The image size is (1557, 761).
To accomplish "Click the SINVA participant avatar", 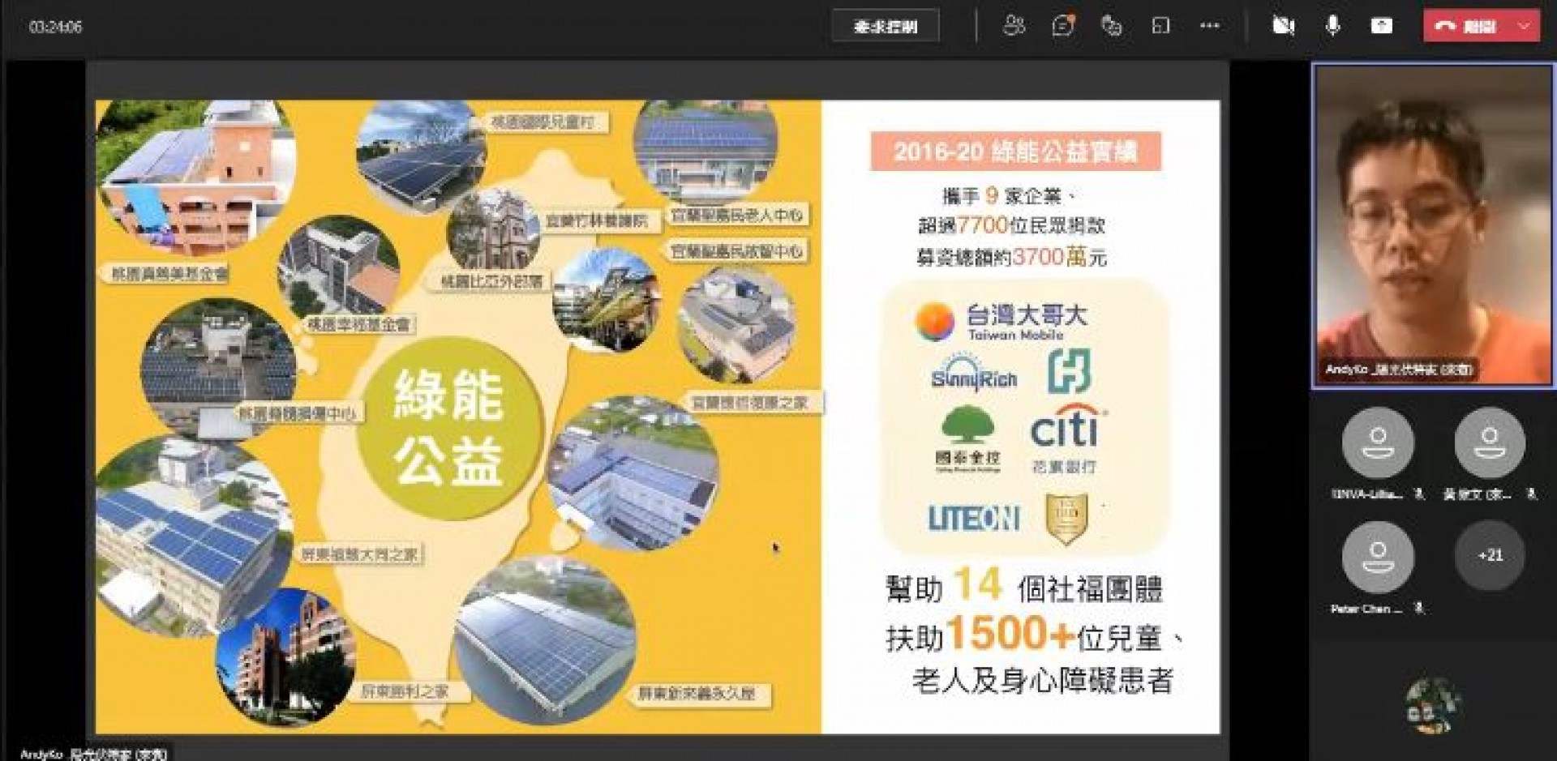I will tap(1378, 443).
